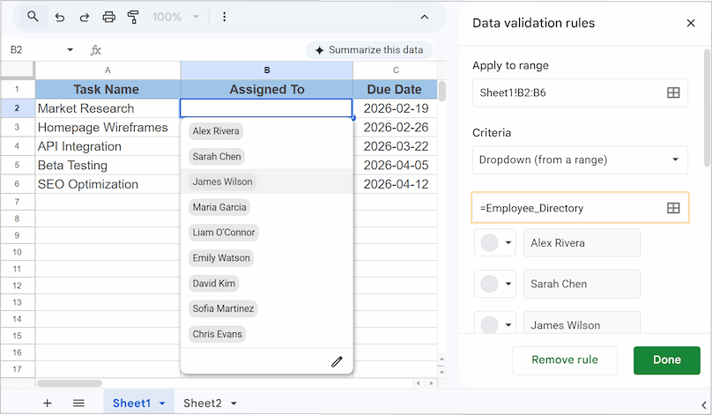Select the Homepage Wireframes cell

(x=108, y=128)
